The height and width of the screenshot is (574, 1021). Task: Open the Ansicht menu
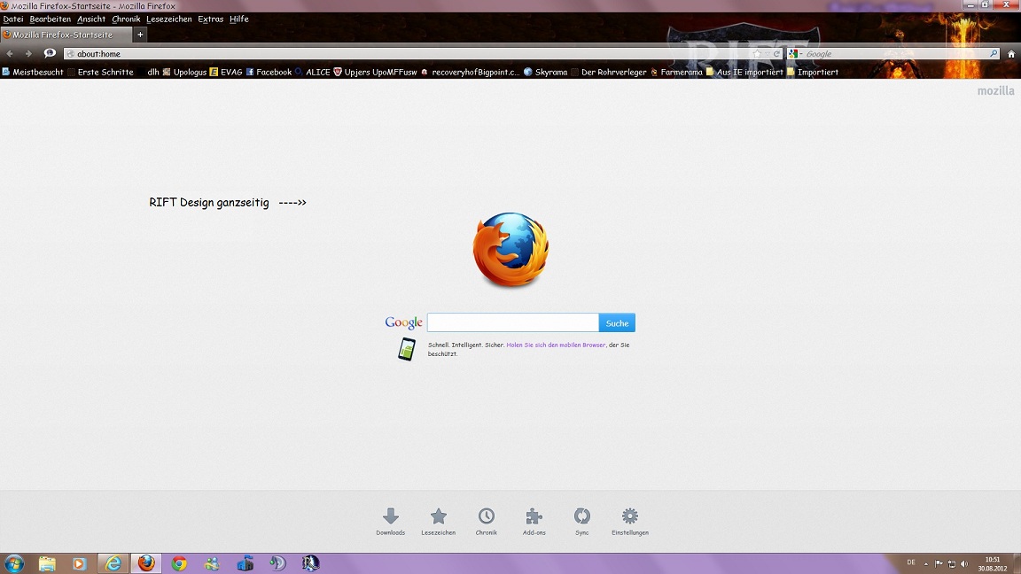coord(91,19)
